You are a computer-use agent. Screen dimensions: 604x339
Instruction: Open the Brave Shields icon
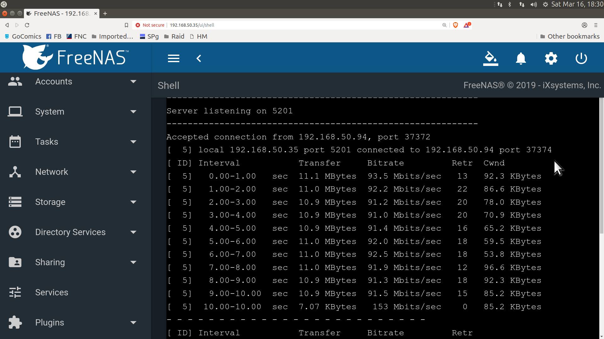[x=456, y=25]
